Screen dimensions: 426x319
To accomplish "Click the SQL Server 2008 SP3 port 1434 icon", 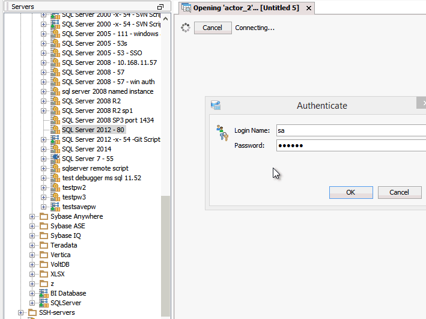I will point(55,120).
